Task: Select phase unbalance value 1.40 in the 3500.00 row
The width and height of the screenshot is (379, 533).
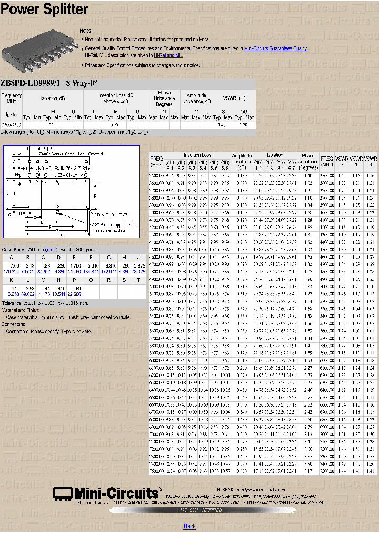Action: click(x=308, y=176)
